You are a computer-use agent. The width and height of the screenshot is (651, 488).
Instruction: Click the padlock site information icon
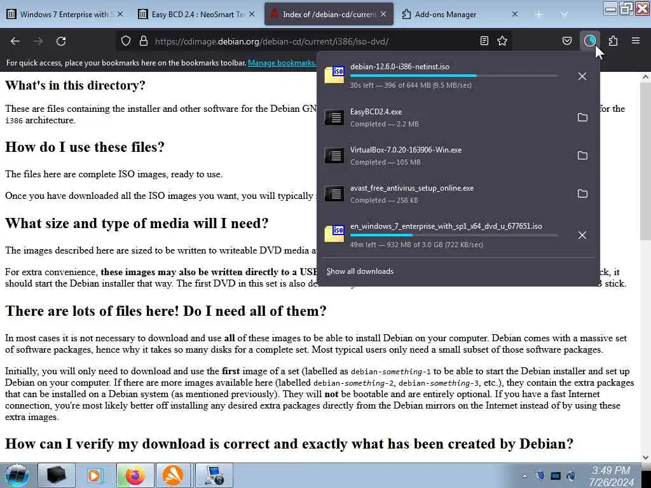pyautogui.click(x=144, y=41)
